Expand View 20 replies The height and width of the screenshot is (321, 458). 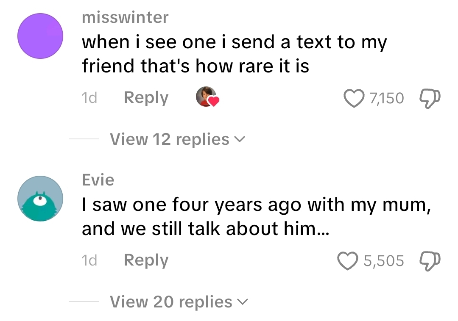tap(171, 302)
